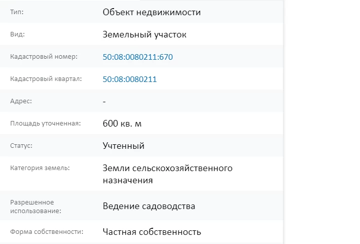Click the 'Площадь уточненная:' label
Image resolution: width=360 pixels, height=244 pixels.
pyautogui.click(x=45, y=124)
